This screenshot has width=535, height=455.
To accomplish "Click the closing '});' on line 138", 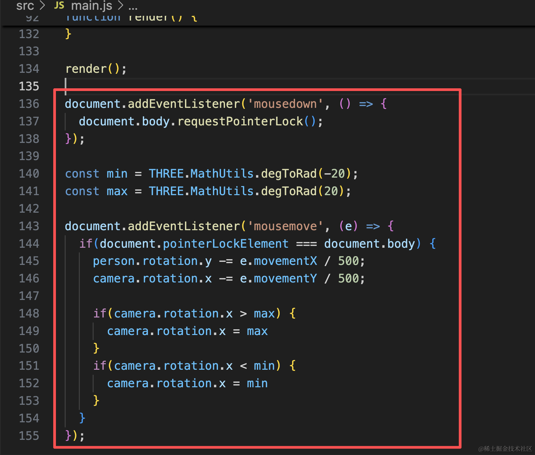I will pos(75,139).
